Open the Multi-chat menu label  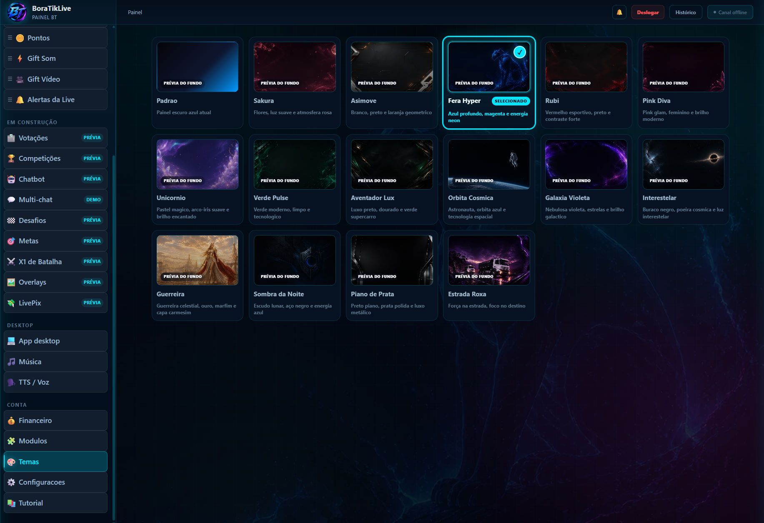click(35, 200)
